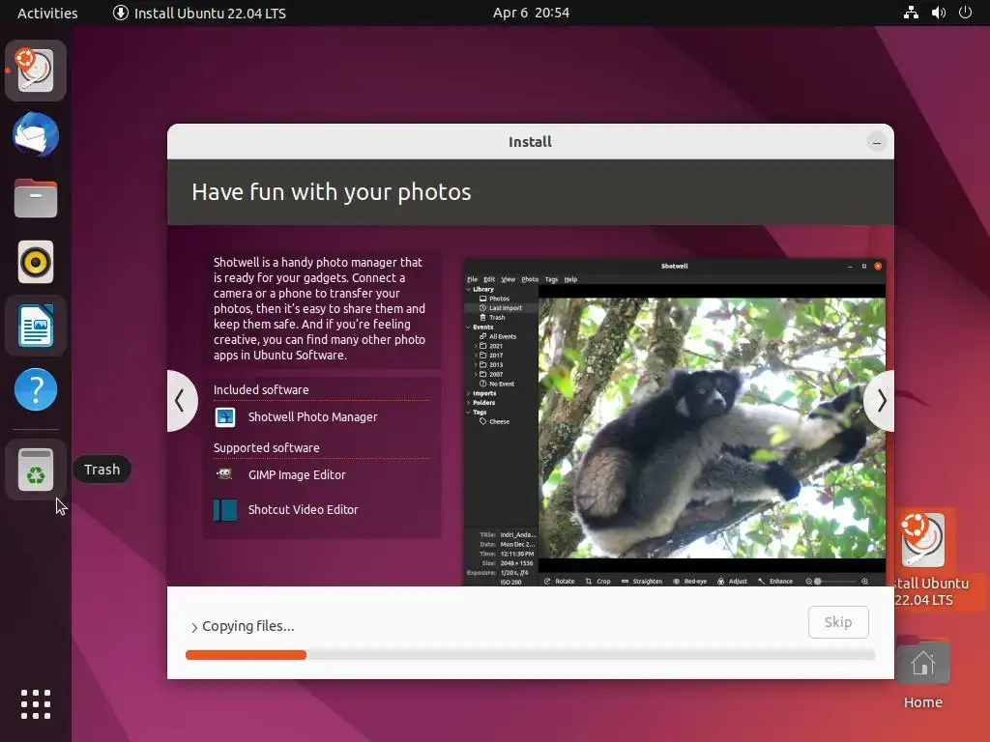Click the Shotwell Photo Manager icon

click(225, 417)
